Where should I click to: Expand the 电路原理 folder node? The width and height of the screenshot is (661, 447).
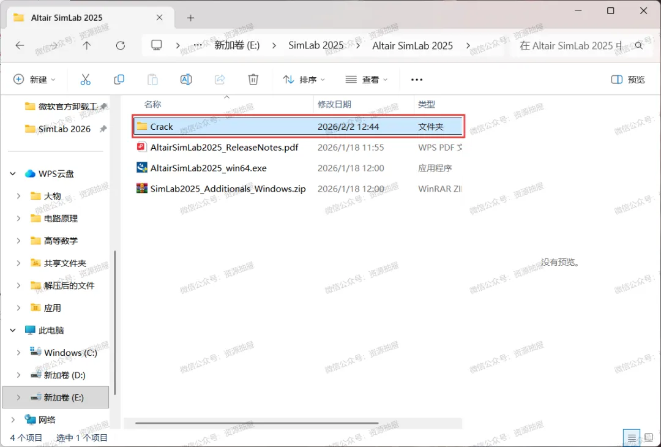(x=18, y=219)
